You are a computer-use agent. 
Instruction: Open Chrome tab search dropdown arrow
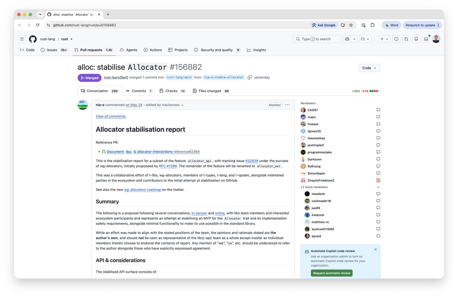point(40,14)
